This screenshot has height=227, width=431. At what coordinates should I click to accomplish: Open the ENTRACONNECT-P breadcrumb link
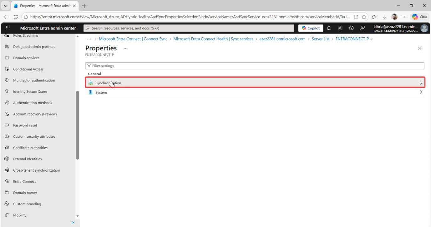coord(352,39)
